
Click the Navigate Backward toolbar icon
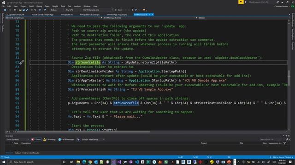tap(5, 10)
